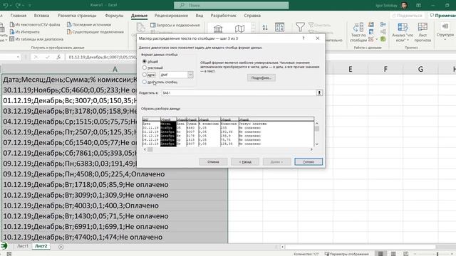The image size is (456, 256).
Task: Open What-If Analysis (Анализ что если)
Action: coord(403,33)
